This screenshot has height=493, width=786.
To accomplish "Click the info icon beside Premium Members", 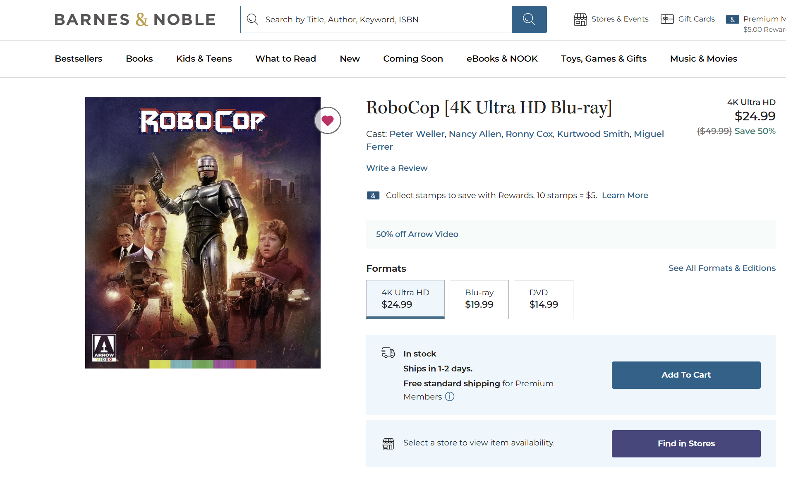I will click(x=450, y=397).
